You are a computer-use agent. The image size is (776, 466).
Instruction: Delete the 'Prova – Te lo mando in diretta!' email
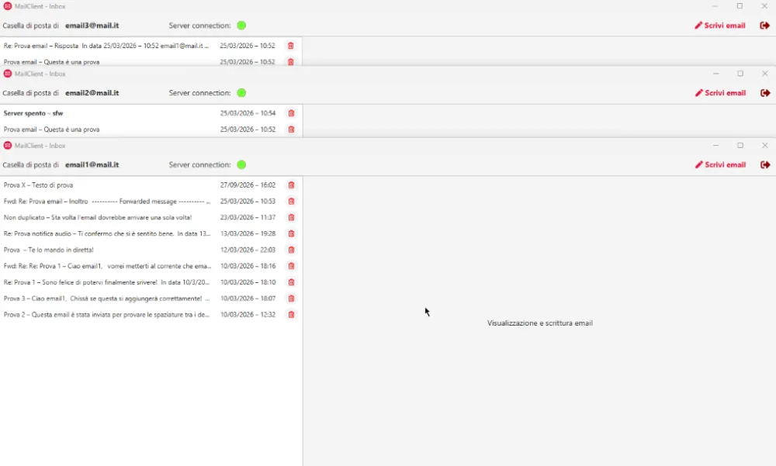pyautogui.click(x=292, y=250)
